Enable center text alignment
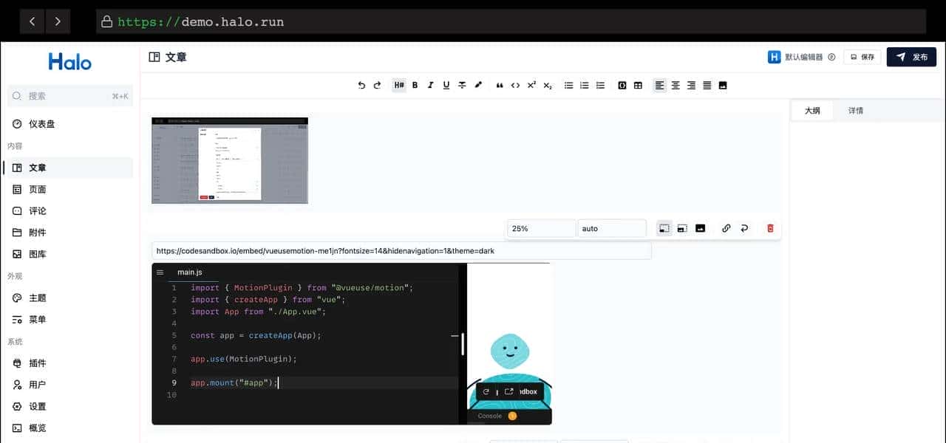The height and width of the screenshot is (443, 946). [676, 86]
